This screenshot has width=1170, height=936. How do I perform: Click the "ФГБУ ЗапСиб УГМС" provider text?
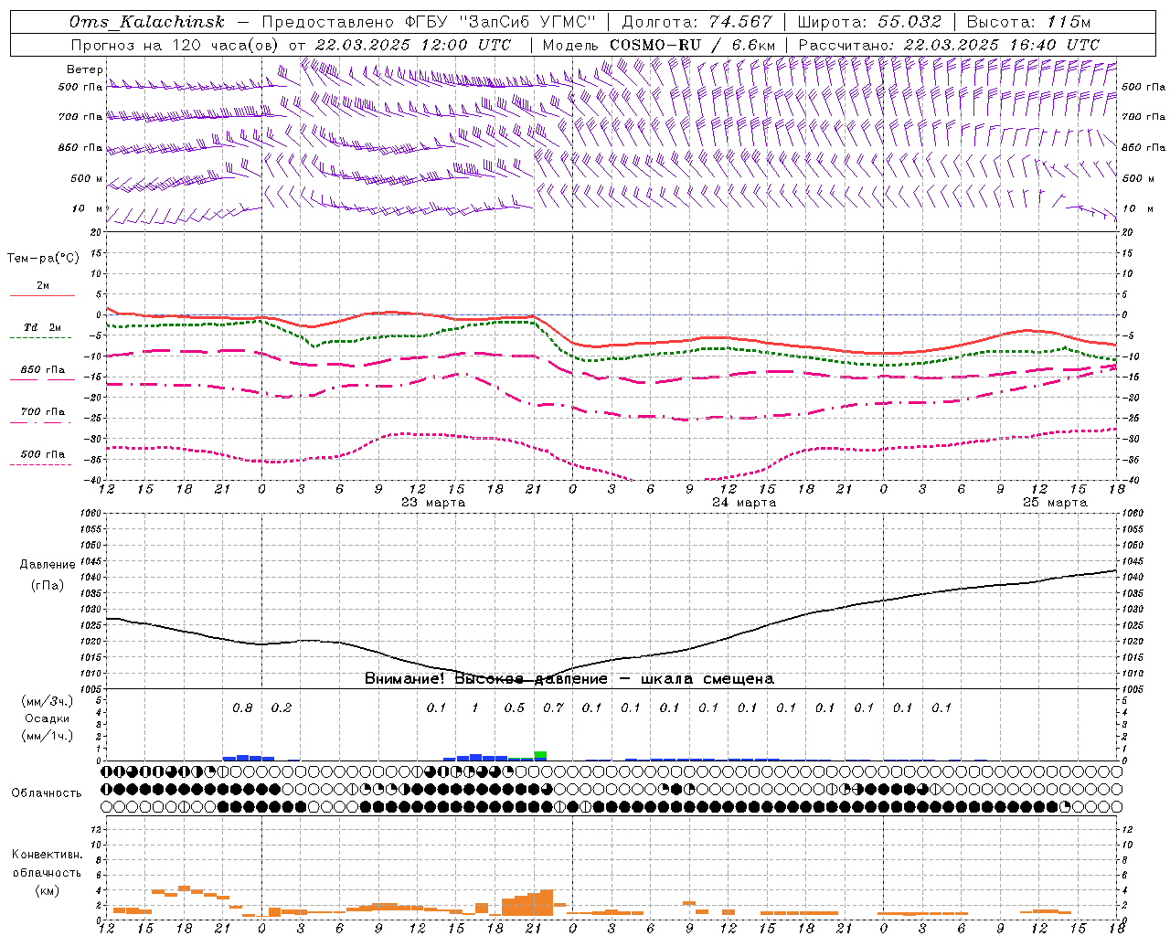(x=499, y=22)
